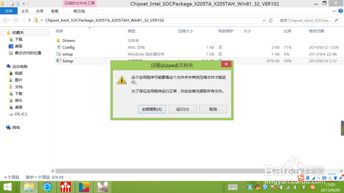This screenshot has height=193, width=344.
Task: Click the new folder icon in the quick access toolbar
Action: click(x=18, y=3)
